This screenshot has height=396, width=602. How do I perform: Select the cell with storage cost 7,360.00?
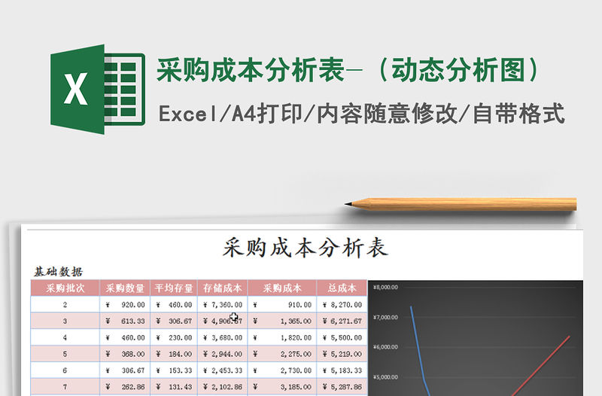coord(223,305)
